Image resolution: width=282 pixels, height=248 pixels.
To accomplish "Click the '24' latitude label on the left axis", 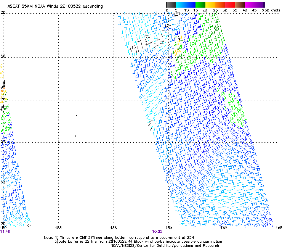I will pyautogui.click(x=3, y=141).
